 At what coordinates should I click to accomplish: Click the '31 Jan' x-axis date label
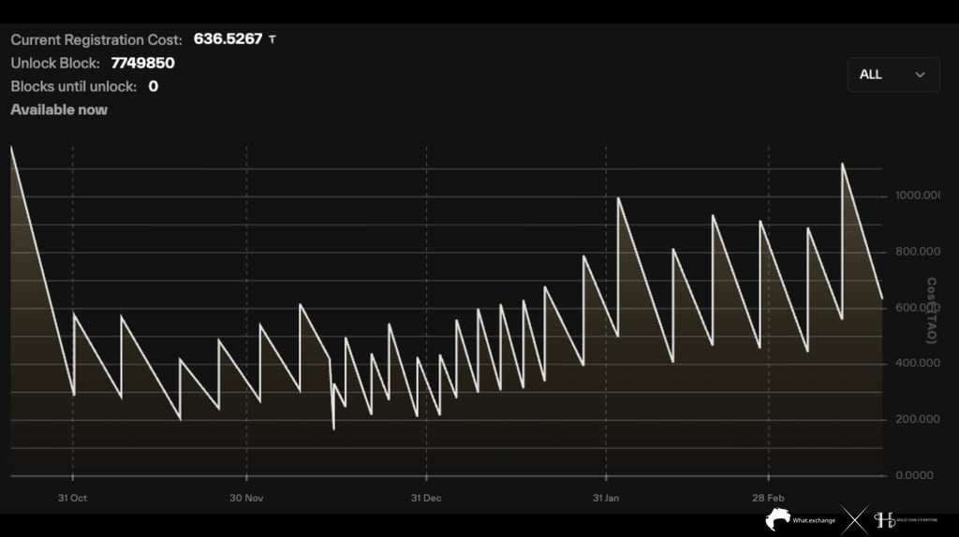point(606,498)
